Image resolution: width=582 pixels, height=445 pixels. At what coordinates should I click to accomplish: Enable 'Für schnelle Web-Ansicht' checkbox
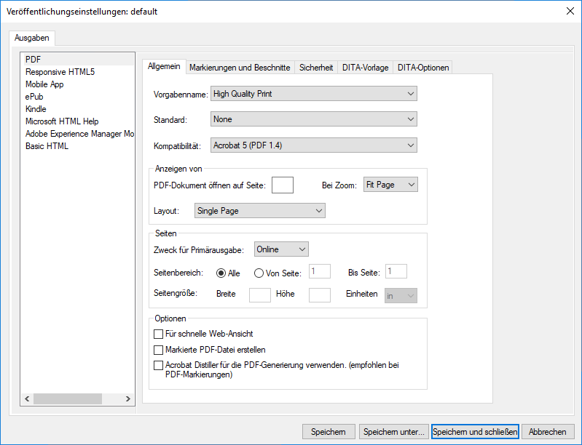(x=159, y=334)
